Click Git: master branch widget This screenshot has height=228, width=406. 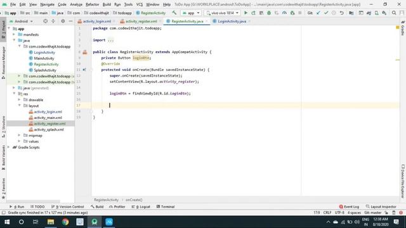point(373,213)
